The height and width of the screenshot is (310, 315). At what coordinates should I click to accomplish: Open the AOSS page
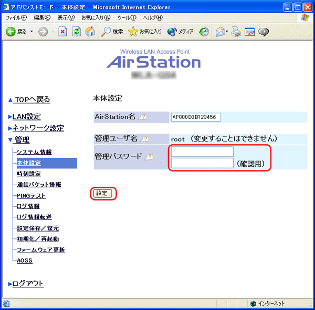pyautogui.click(x=25, y=261)
